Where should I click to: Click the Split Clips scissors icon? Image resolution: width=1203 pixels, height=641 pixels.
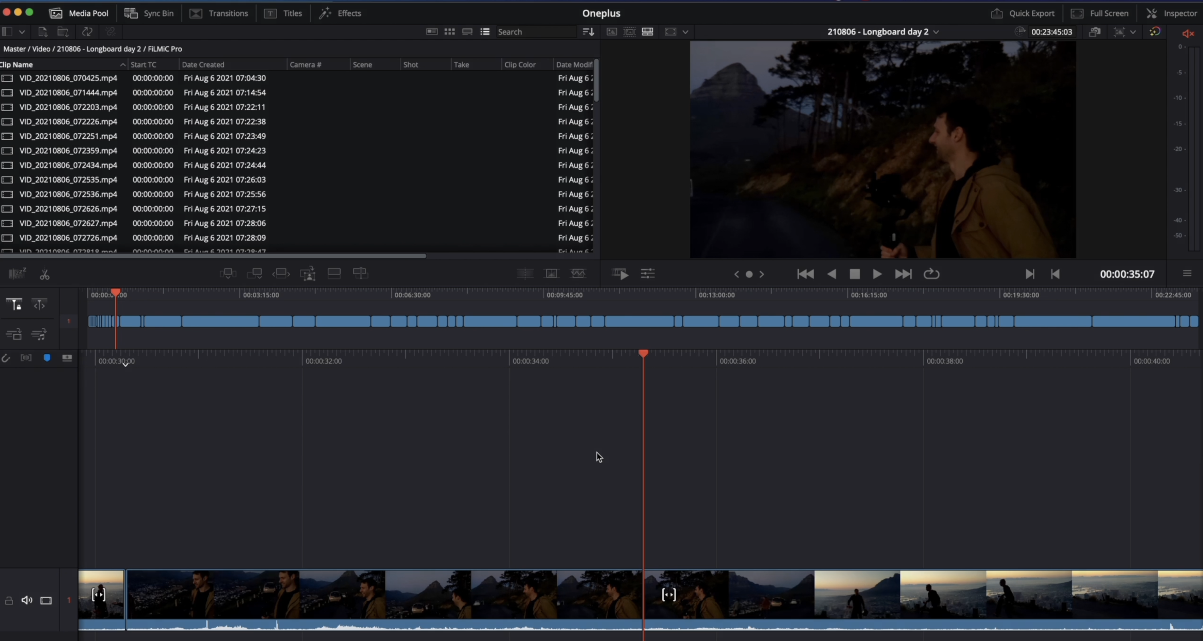44,274
